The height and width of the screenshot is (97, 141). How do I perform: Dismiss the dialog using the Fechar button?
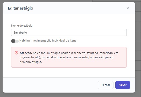(x=106, y=85)
